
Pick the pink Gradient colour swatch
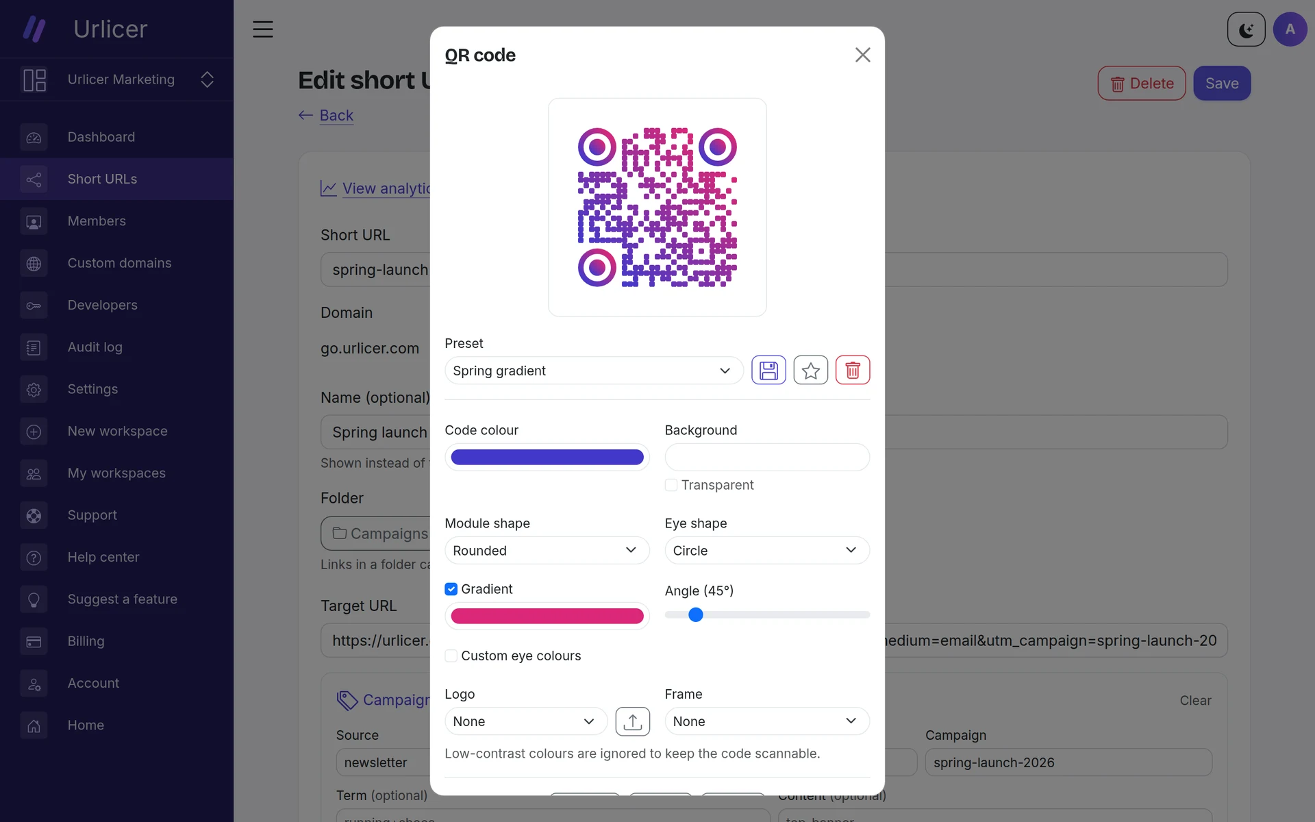tap(547, 616)
